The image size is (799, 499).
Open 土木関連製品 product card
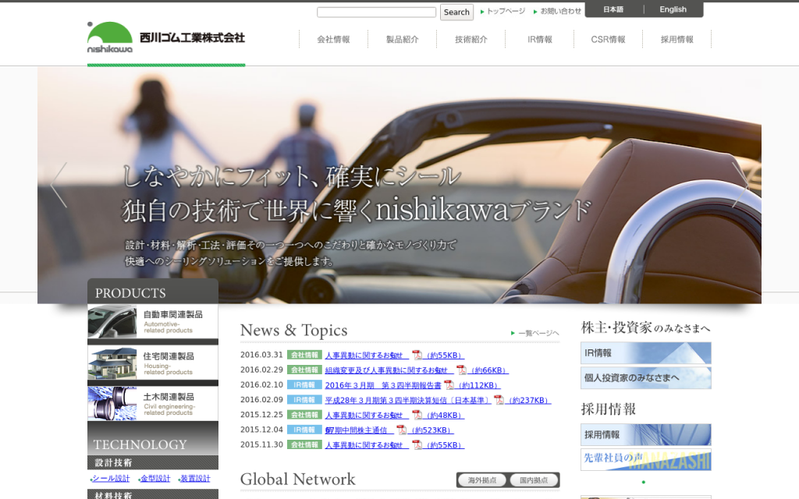coord(153,404)
